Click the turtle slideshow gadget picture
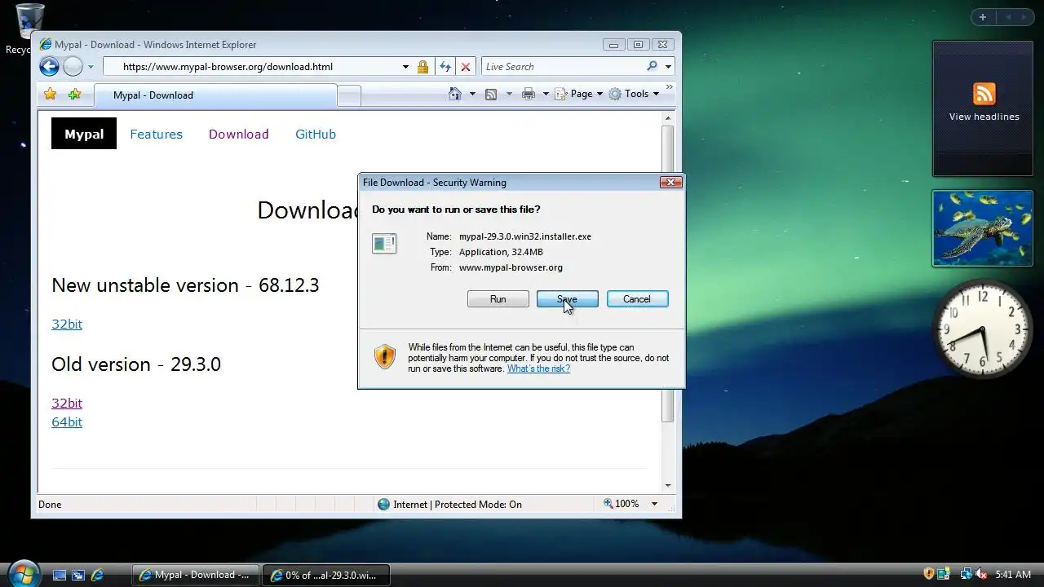Viewport: 1044px width, 587px height. click(x=983, y=228)
